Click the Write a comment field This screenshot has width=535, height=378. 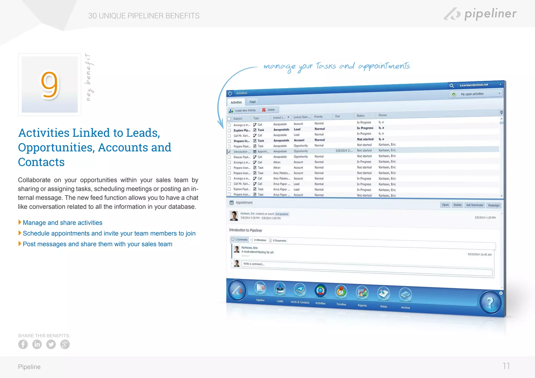pos(367,268)
